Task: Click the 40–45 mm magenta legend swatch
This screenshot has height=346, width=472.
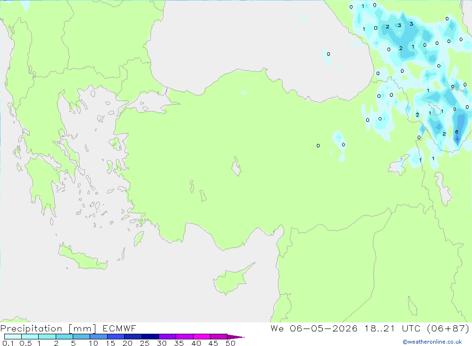Action: click(x=202, y=337)
